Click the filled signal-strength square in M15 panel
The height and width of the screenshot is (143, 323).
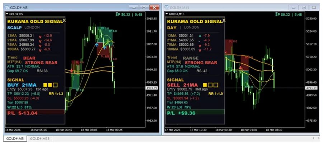(x=205, y=85)
